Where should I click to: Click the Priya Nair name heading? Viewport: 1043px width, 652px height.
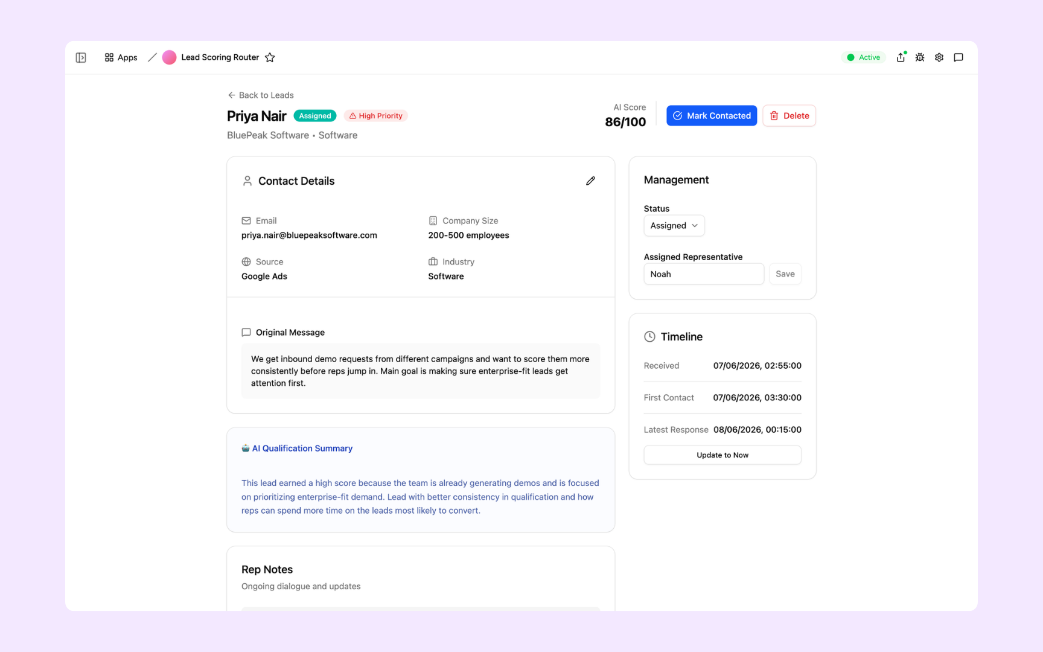[x=257, y=116]
